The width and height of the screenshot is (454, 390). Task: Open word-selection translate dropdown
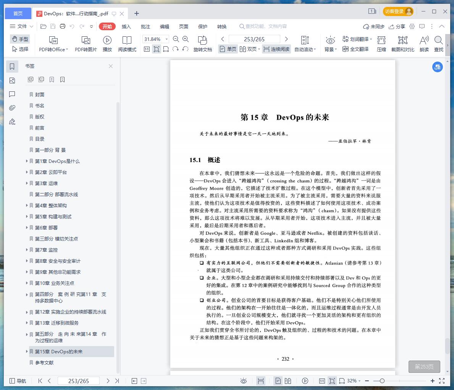pos(357,39)
